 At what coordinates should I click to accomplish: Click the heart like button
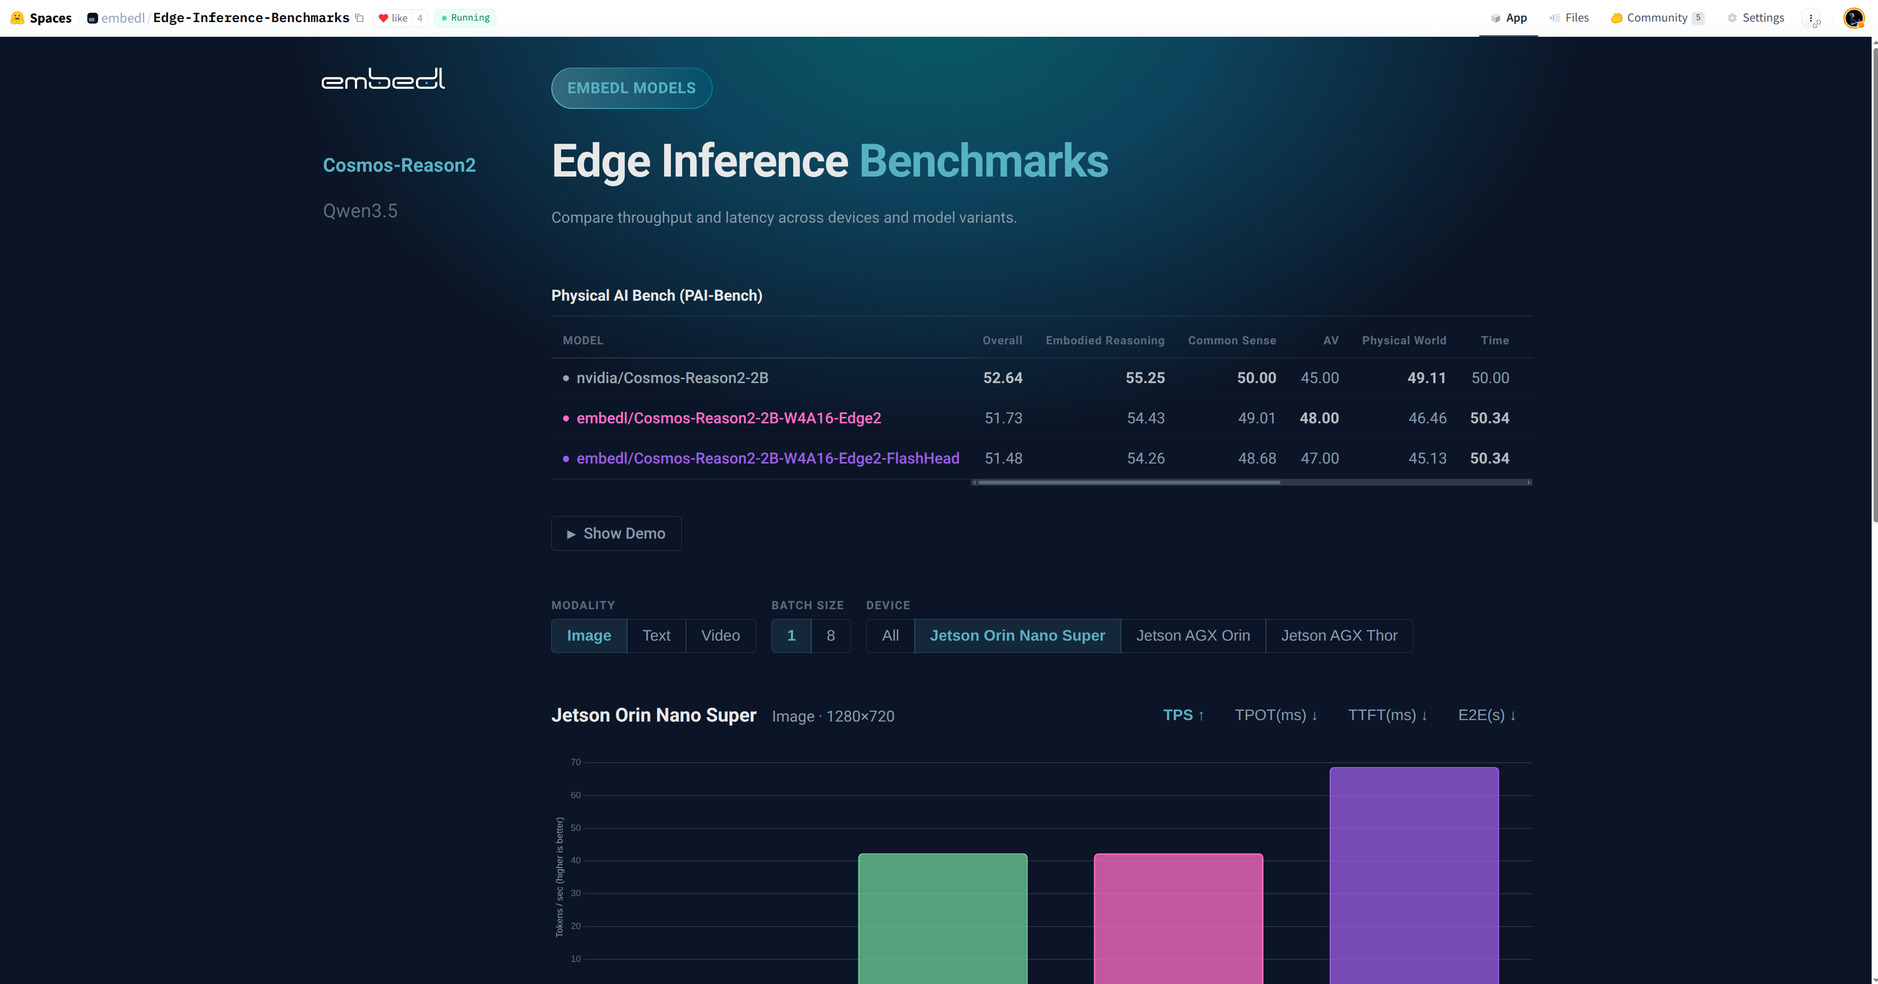click(392, 18)
